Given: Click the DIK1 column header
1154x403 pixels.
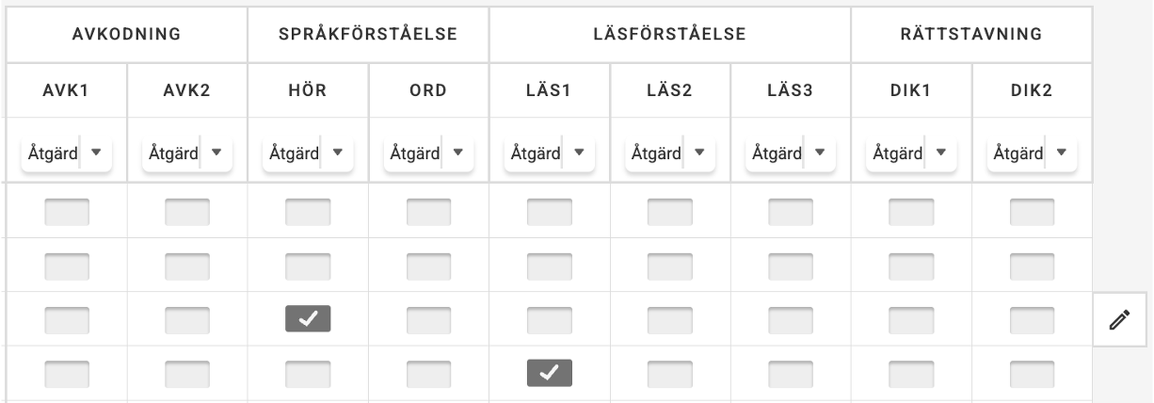Looking at the screenshot, I should pyautogui.click(x=911, y=90).
